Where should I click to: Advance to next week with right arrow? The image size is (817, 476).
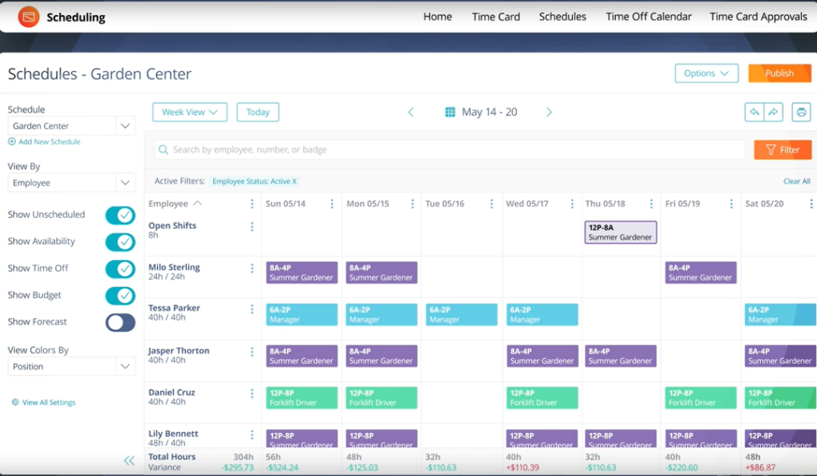pyautogui.click(x=549, y=112)
